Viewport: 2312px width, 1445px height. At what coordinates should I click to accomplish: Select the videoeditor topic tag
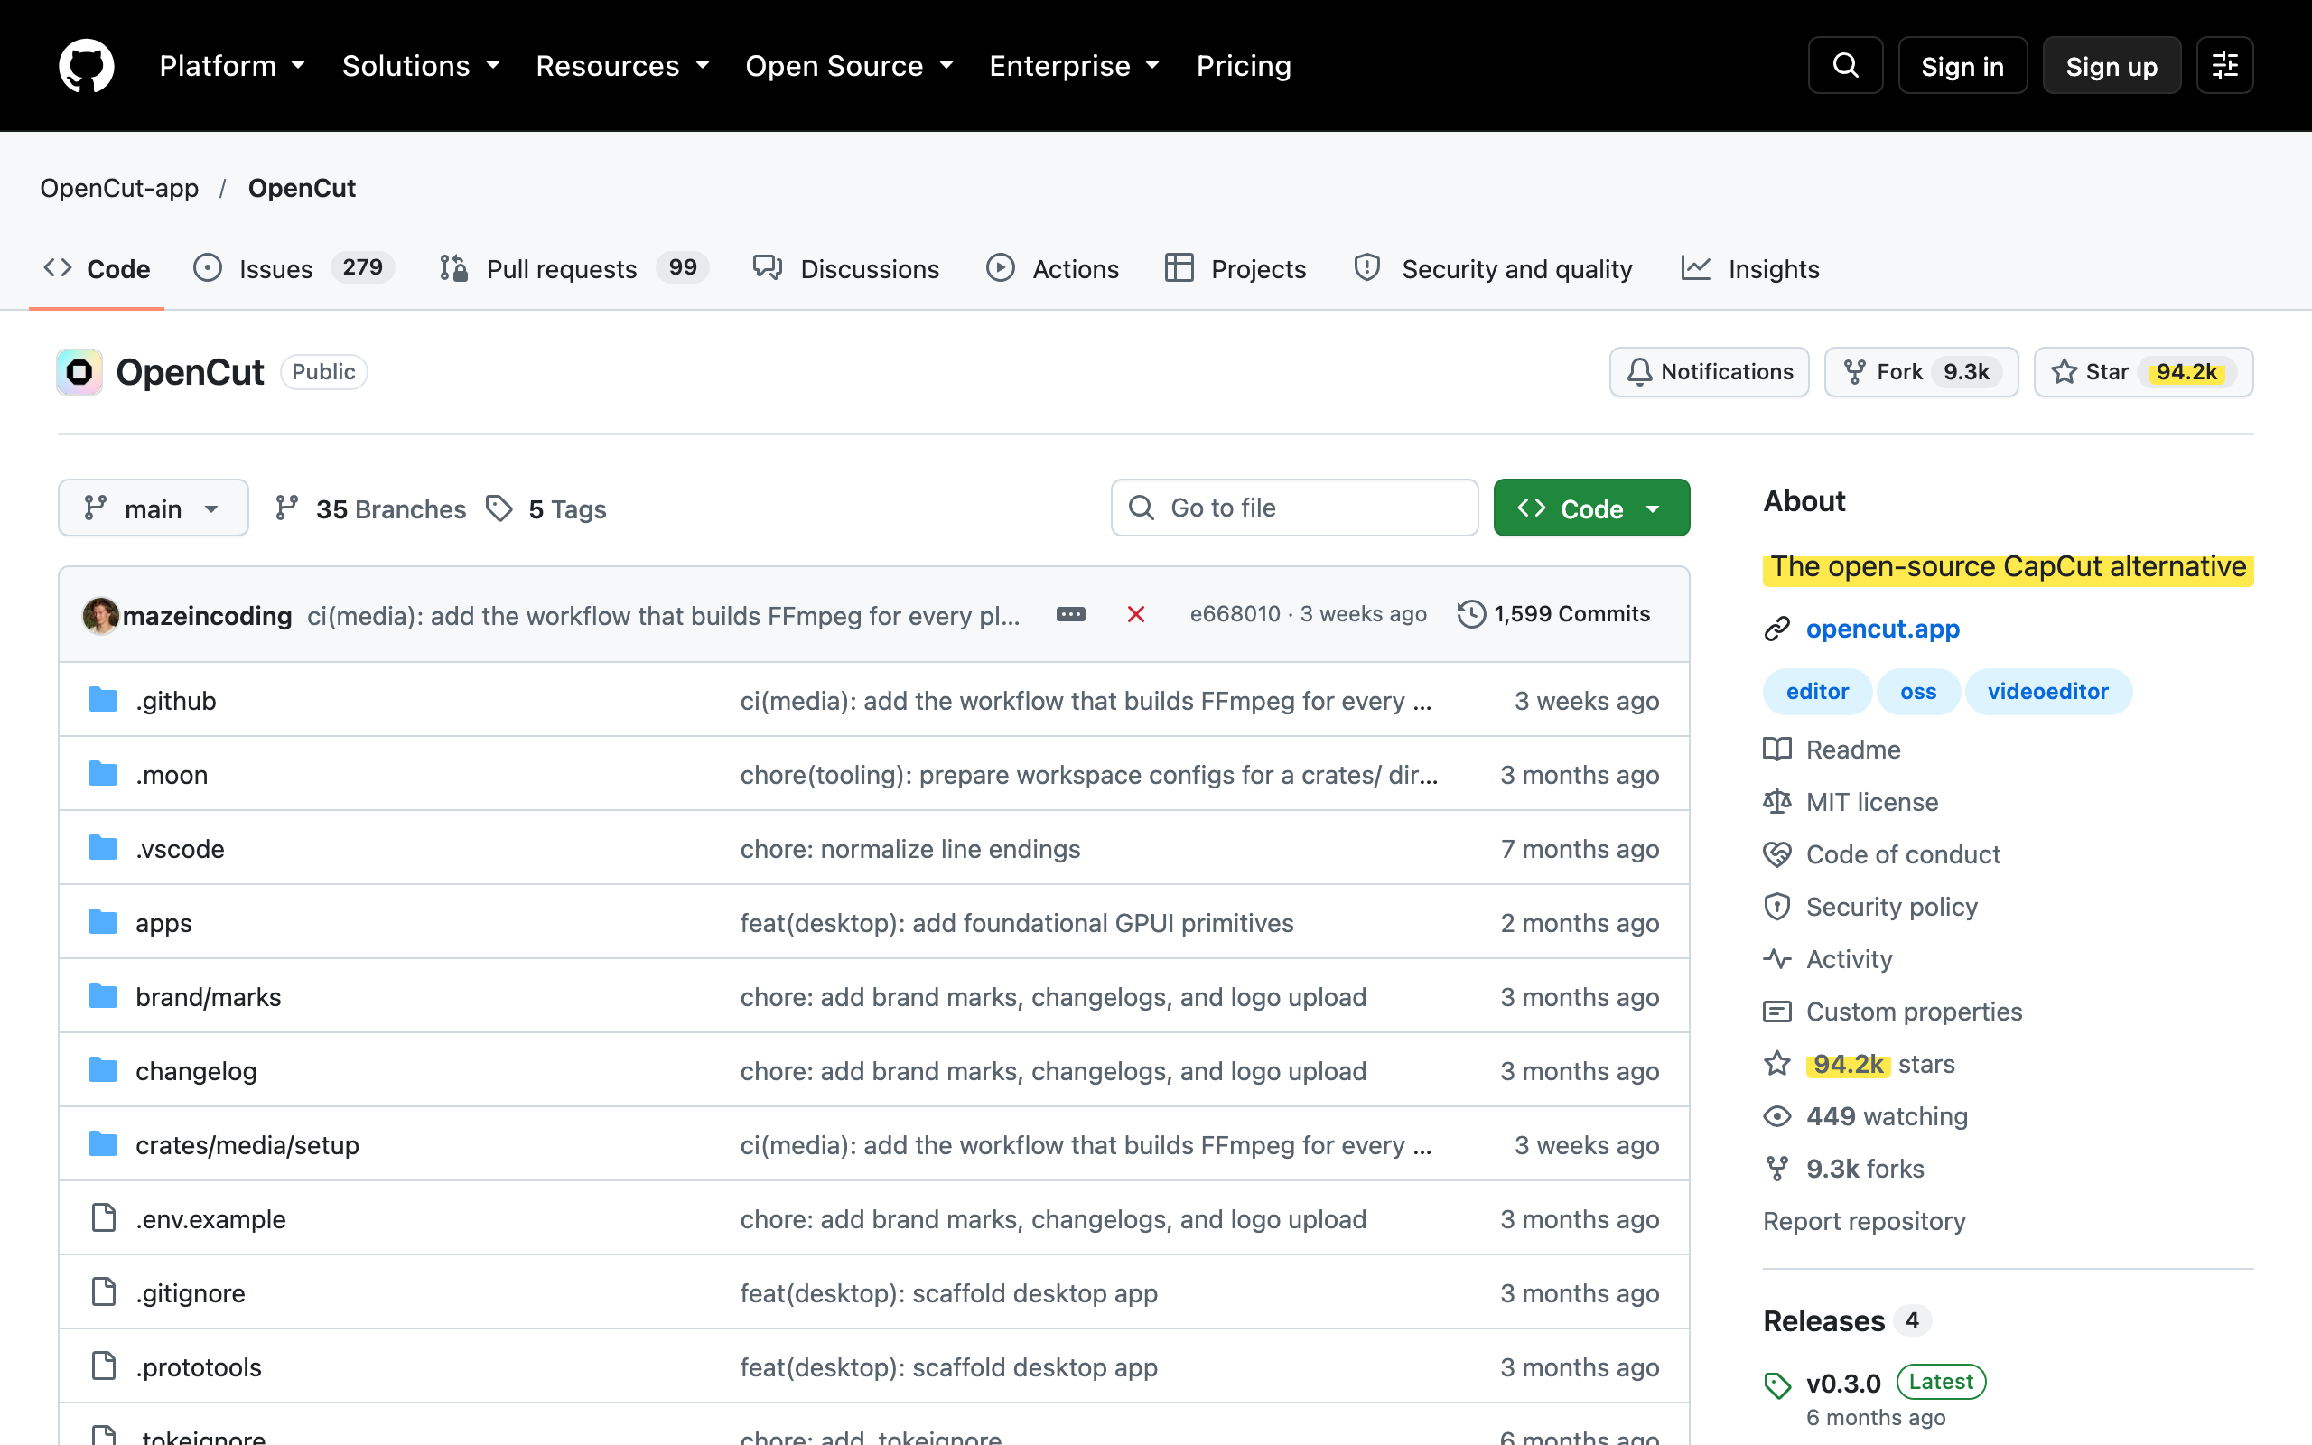pos(2047,691)
